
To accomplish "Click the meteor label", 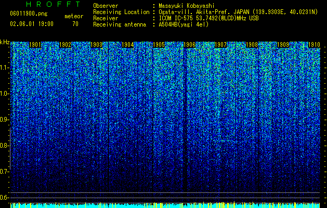I will (74, 16).
